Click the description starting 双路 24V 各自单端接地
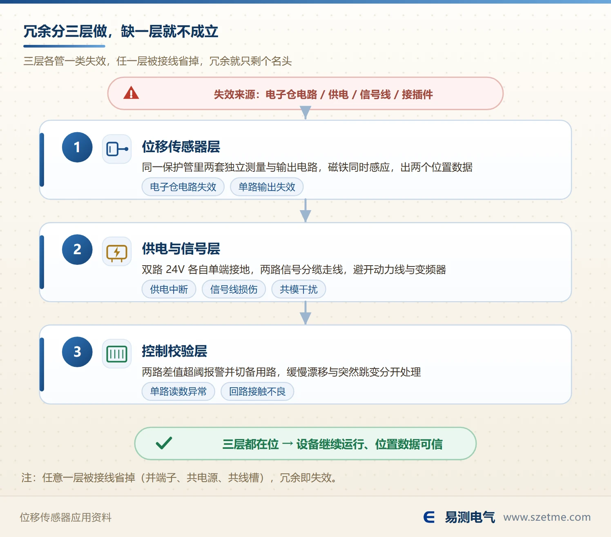 tap(294, 270)
